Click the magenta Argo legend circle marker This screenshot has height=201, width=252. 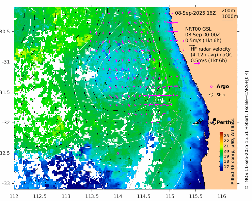pyautogui.click(x=211, y=87)
